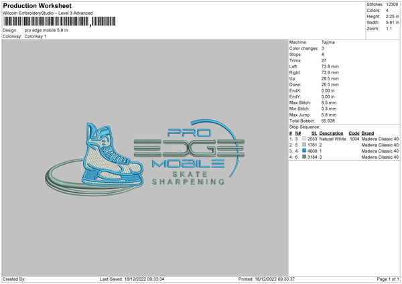Click the Stitches value '12308'

click(392, 5)
